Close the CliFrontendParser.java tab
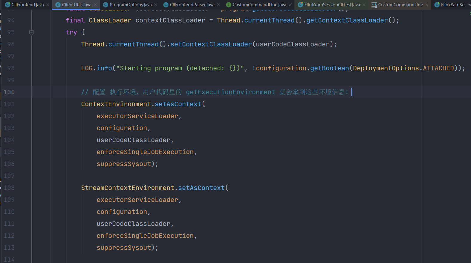 click(x=218, y=5)
